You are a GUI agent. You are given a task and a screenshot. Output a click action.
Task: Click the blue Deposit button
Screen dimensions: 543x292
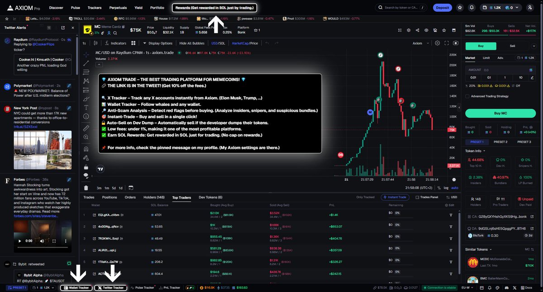442,8
